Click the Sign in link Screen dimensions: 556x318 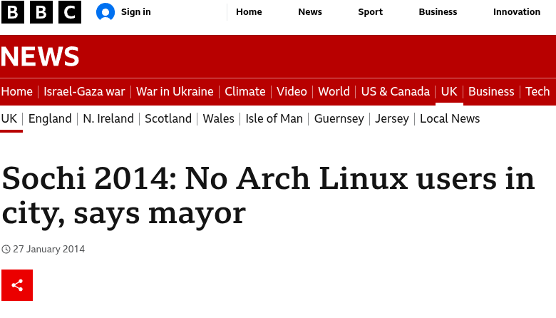tap(136, 12)
